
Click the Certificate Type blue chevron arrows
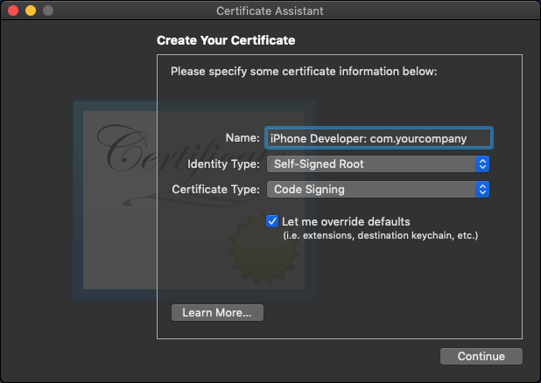pyautogui.click(x=481, y=189)
